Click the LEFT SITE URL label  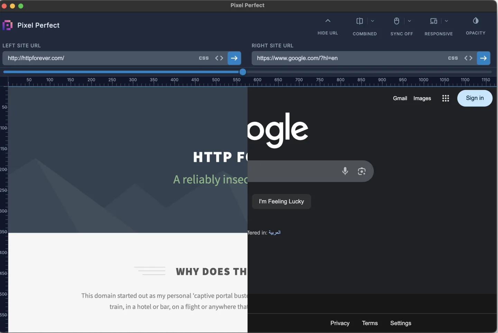[21, 46]
